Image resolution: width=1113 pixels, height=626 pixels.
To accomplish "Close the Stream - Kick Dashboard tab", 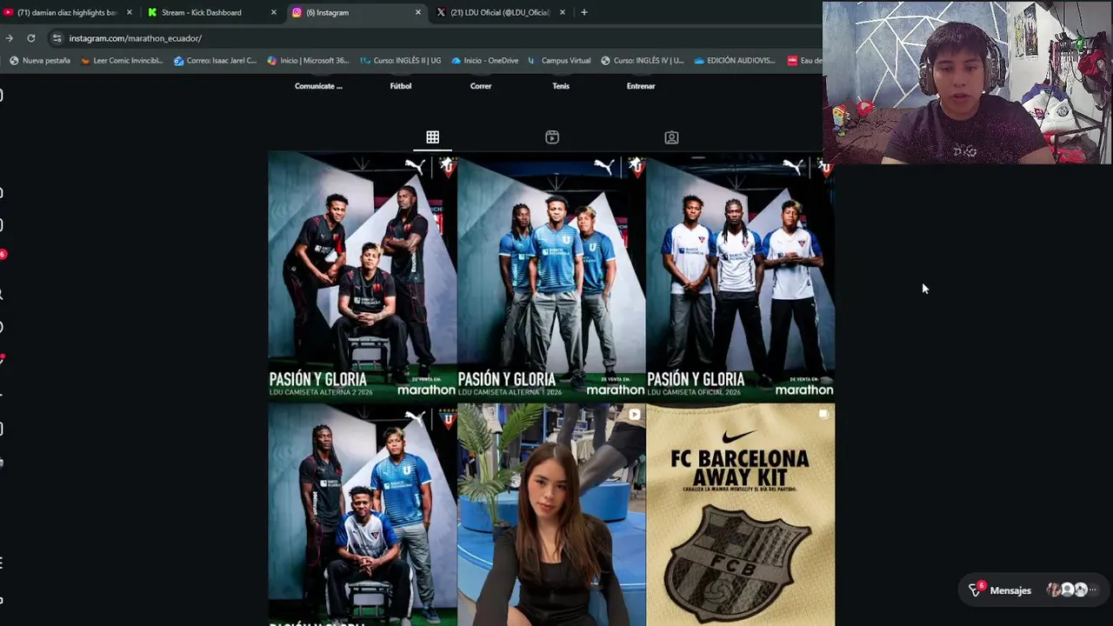I will 274,12.
